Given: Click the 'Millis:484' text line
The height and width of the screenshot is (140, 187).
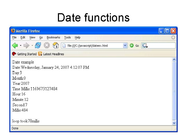Looking at the screenshot, I should [x=20, y=110].
